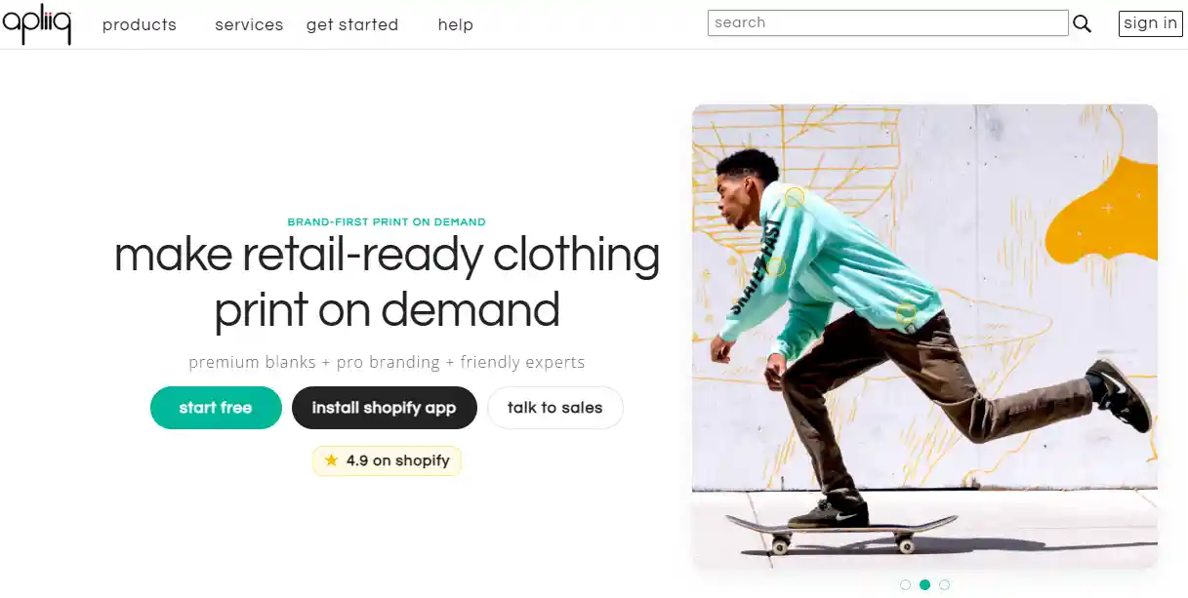
Task: Open the sign in page
Action: tap(1149, 23)
